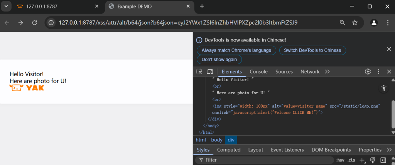
Task: Show more Styles sidebar tabs chevron
Action: (389, 150)
